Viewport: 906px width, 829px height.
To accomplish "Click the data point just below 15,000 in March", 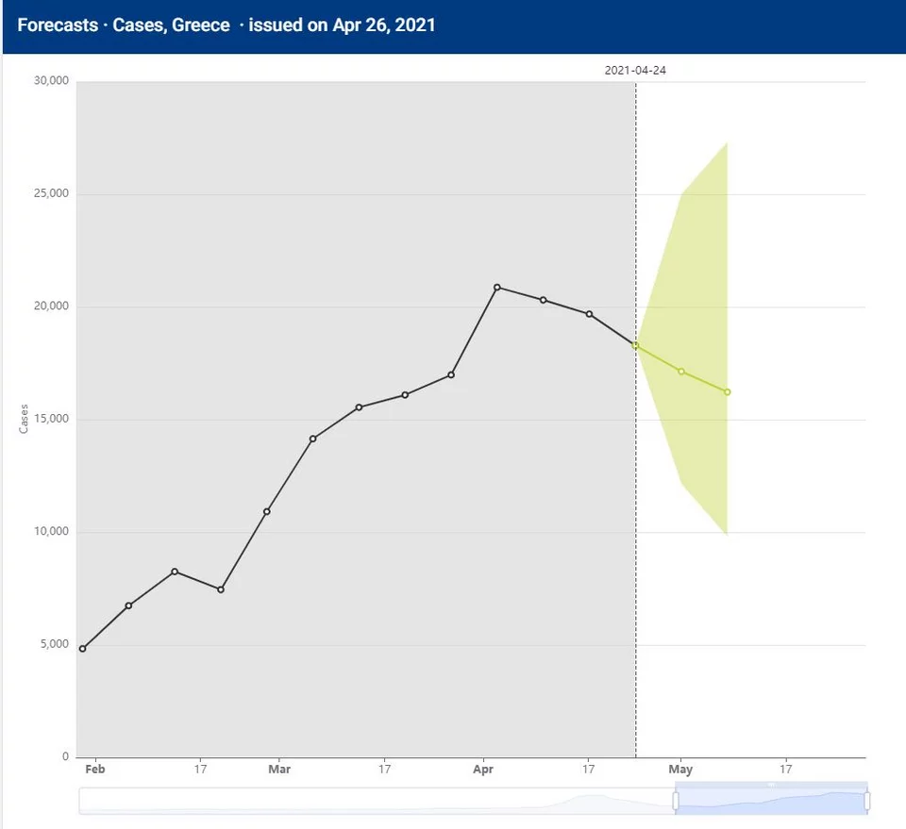I will point(313,439).
